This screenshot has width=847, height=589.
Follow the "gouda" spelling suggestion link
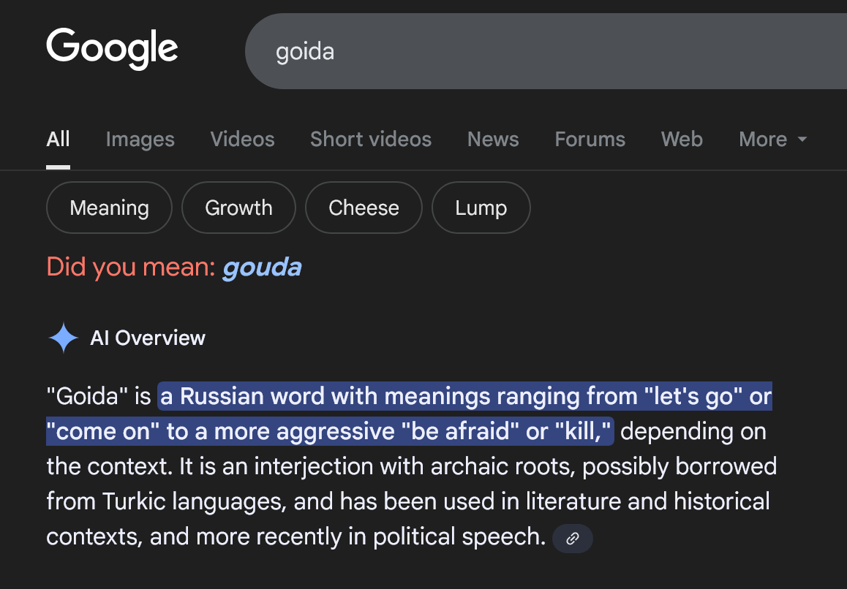[262, 267]
